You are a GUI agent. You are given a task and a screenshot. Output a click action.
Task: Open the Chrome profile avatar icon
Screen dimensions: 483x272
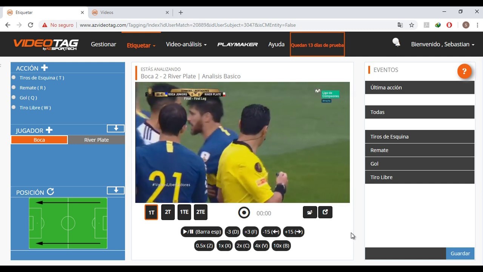coord(466,25)
